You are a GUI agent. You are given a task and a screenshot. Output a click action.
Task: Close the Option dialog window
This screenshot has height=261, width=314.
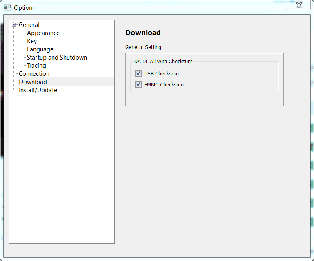(299, 5)
